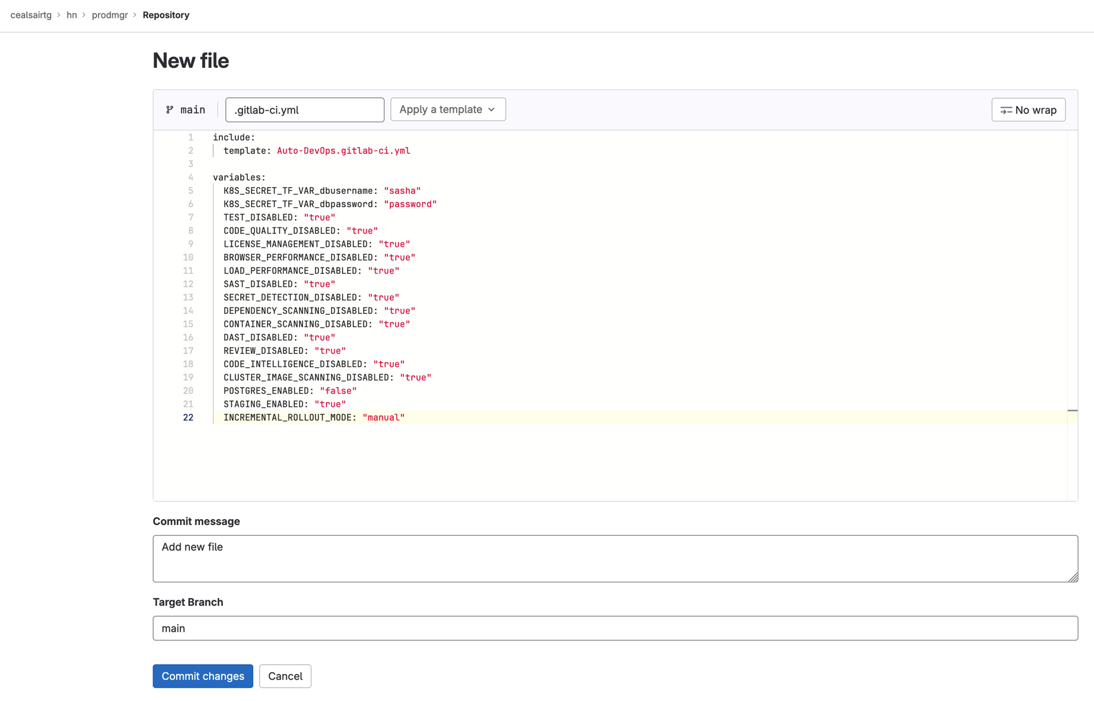Image resolution: width=1094 pixels, height=701 pixels.
Task: Open the cealsairtg breadcrumb link
Action: pyautogui.click(x=31, y=15)
